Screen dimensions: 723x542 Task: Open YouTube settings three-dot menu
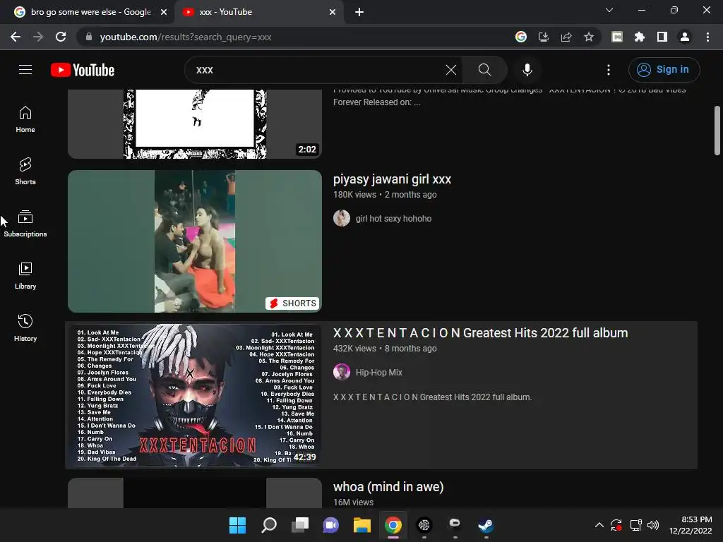click(609, 70)
